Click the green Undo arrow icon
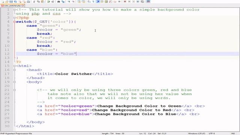Image resolution: width=240 pixels, height=135 pixels. pyautogui.click(x=48, y=1)
